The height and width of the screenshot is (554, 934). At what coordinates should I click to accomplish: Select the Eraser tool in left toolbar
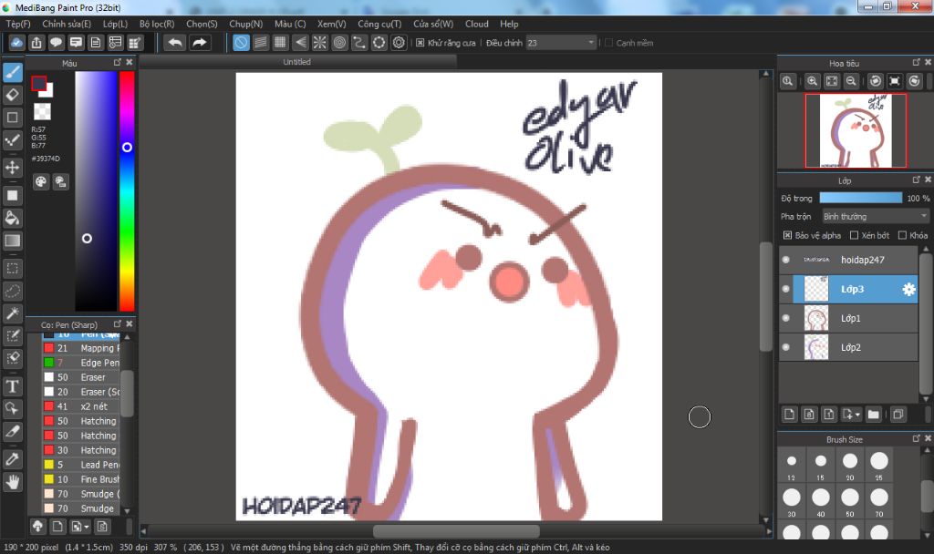(x=13, y=95)
